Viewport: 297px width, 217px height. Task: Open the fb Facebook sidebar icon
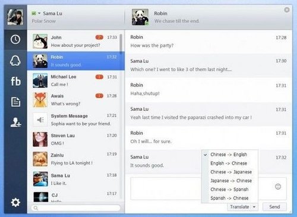coord(15,81)
